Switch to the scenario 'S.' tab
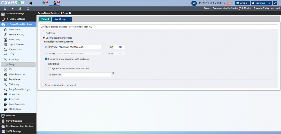 tap(55, 3)
